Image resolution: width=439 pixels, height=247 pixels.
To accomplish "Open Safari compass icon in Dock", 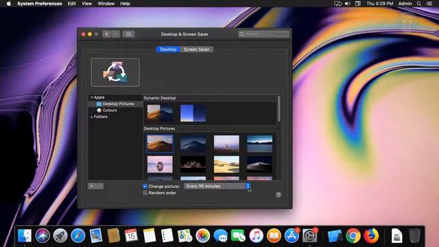I will pos(78,235).
